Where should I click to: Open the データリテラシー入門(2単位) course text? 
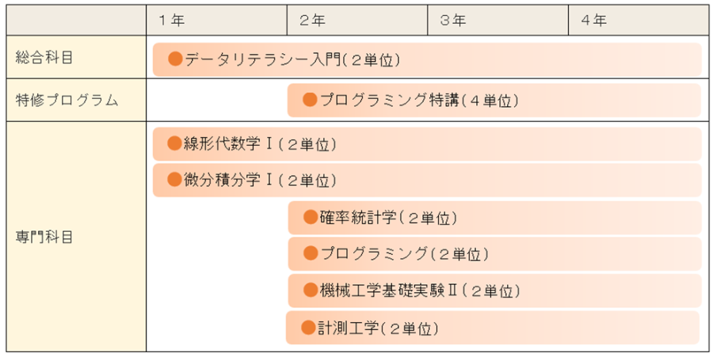click(x=293, y=59)
